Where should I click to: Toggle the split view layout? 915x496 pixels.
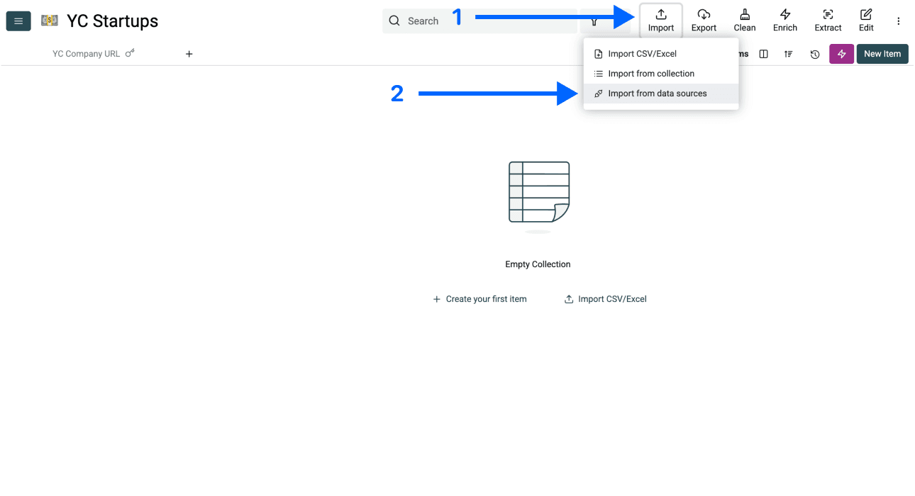coord(763,54)
